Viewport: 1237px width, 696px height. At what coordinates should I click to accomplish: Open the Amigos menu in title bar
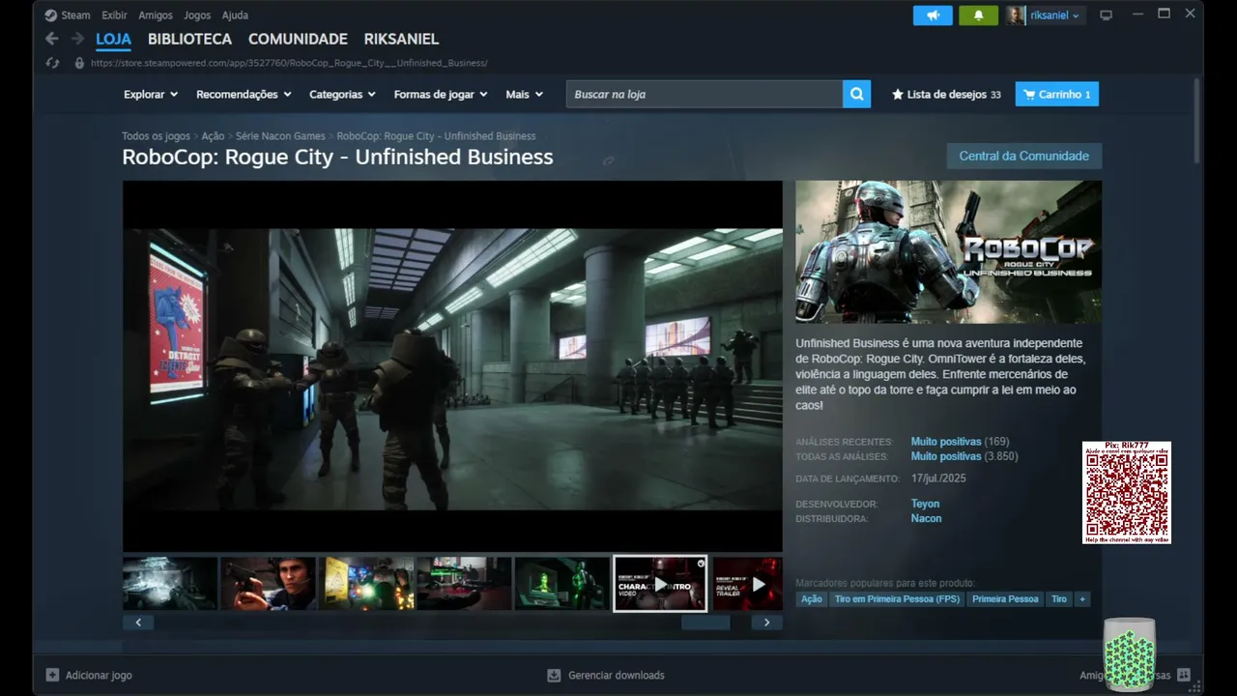tap(156, 15)
